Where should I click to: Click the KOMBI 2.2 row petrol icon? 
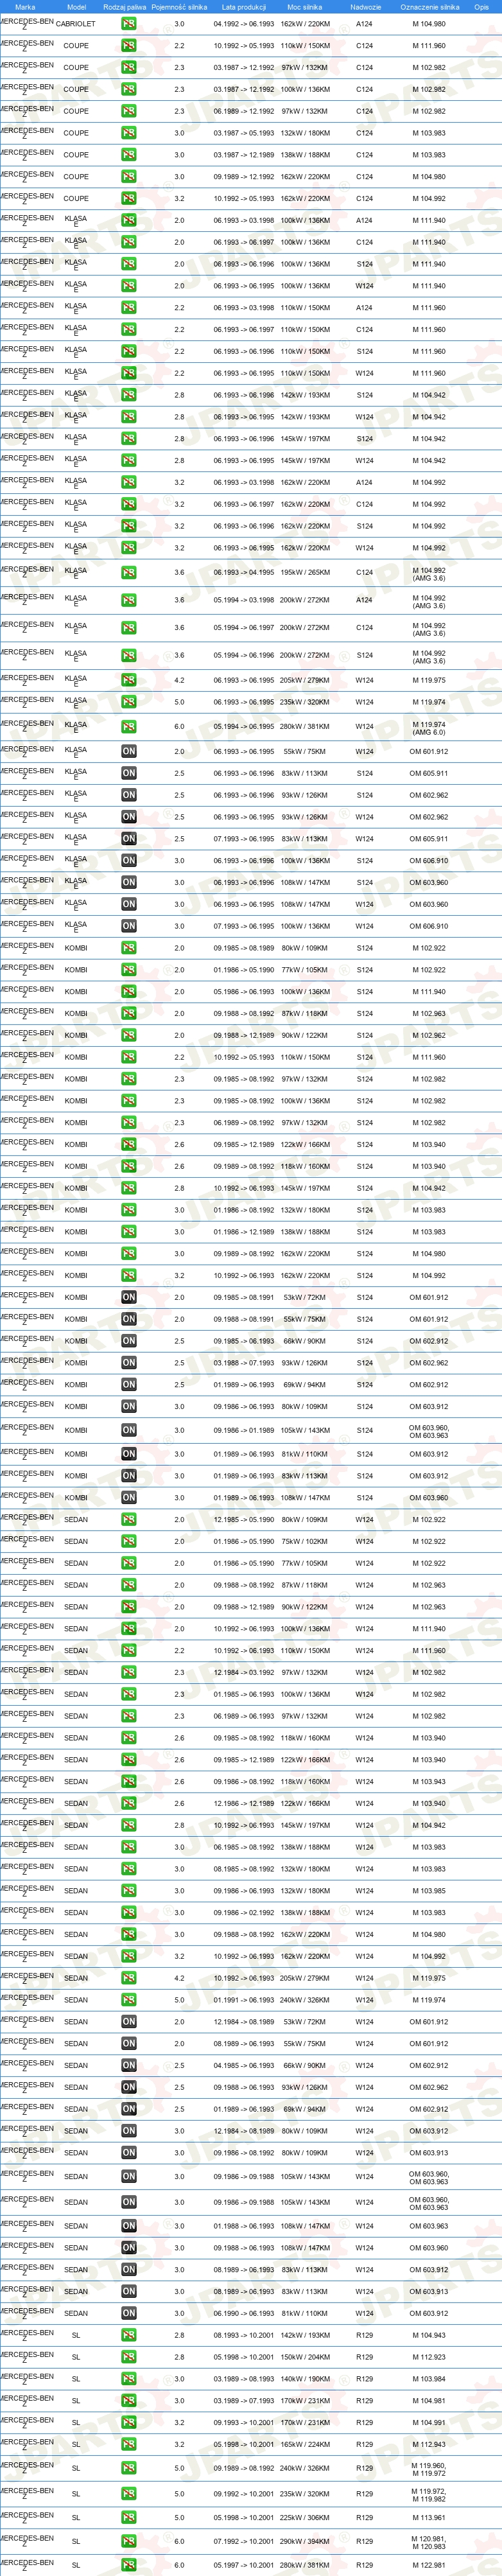point(129,1058)
